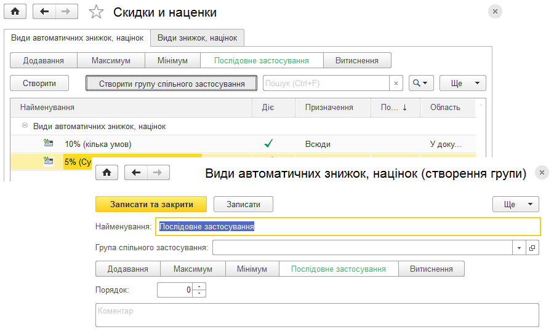Choose Мінімум in group creation form

(x=252, y=269)
